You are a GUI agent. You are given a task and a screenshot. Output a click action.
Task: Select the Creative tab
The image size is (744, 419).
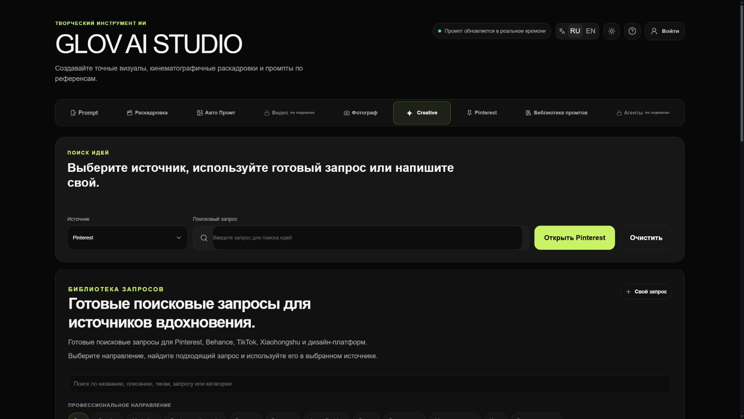point(422,113)
